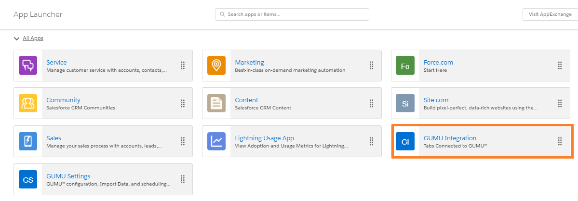
Task: Open the GUMU Settings app link
Action: point(68,176)
